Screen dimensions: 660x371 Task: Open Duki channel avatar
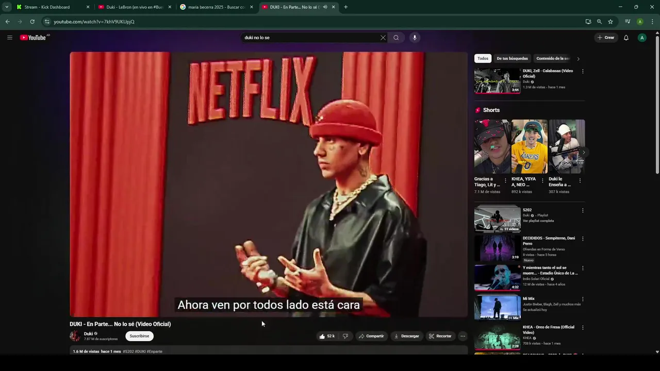(x=75, y=336)
